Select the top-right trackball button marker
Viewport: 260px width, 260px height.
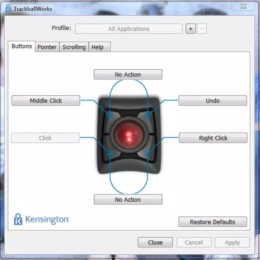point(148,116)
